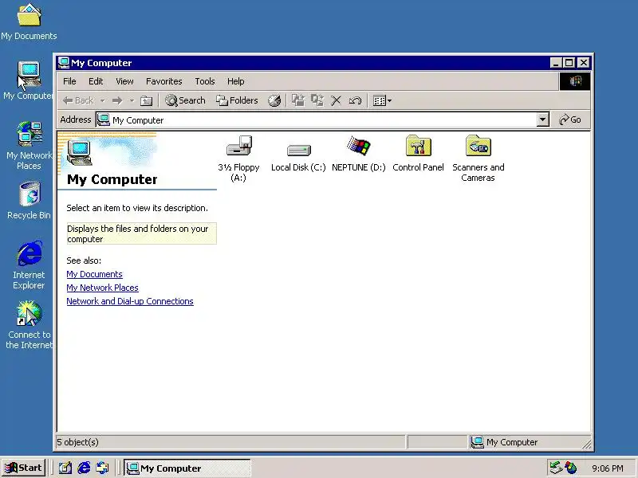Open the Views dropdown button

point(383,100)
